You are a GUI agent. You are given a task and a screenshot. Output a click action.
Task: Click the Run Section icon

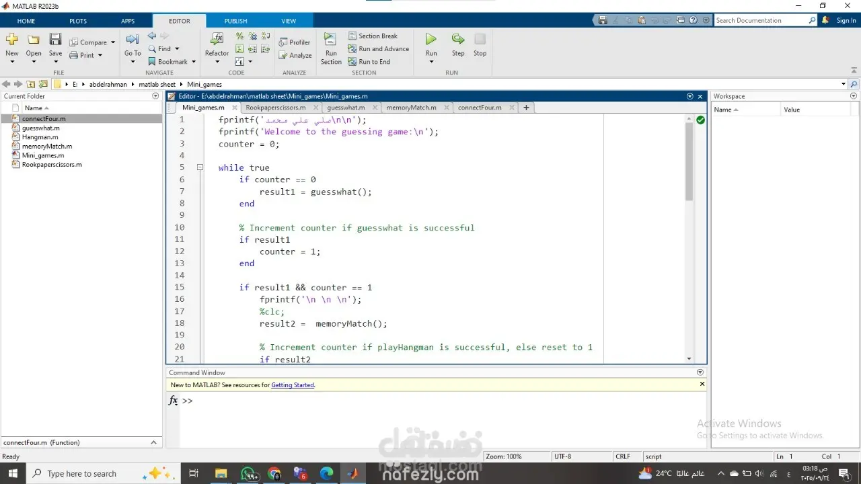click(x=330, y=39)
